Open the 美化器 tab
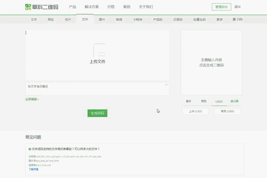Screen dimensions: 267x178 pyautogui.click(x=234, y=101)
